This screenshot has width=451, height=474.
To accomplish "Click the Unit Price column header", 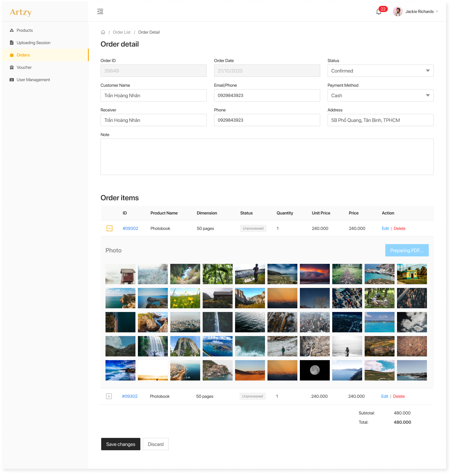I will click(x=321, y=213).
